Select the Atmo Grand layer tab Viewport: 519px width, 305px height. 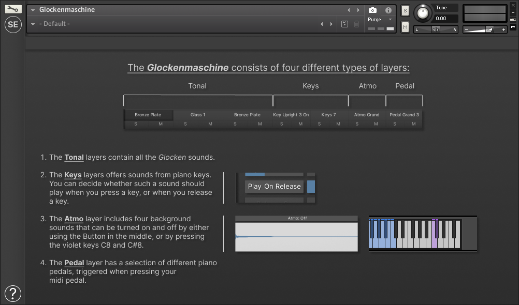pyautogui.click(x=367, y=115)
